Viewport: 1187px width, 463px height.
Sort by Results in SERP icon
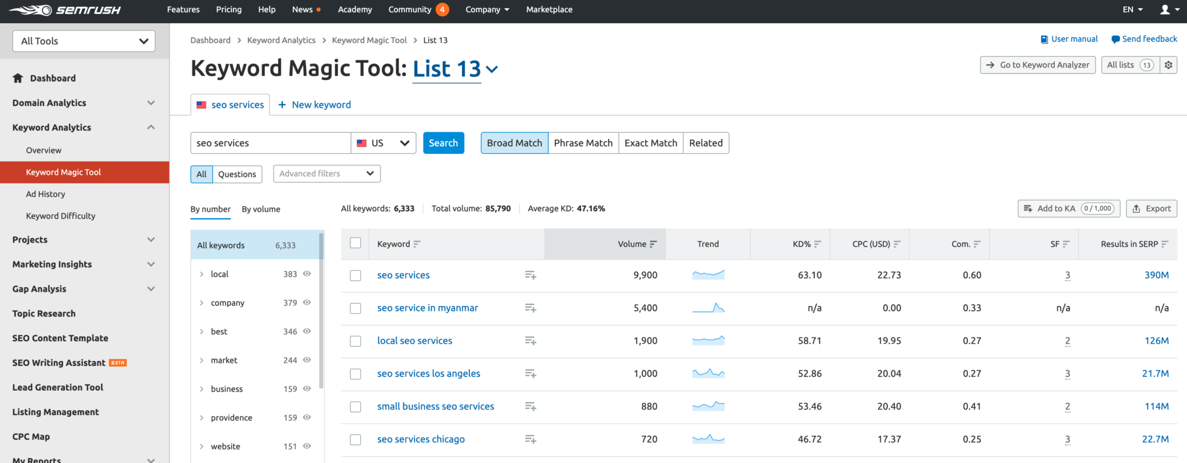point(1164,244)
